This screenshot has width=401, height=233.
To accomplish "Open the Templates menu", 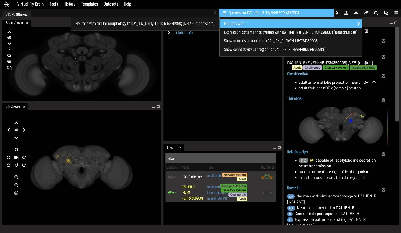I will [90, 4].
